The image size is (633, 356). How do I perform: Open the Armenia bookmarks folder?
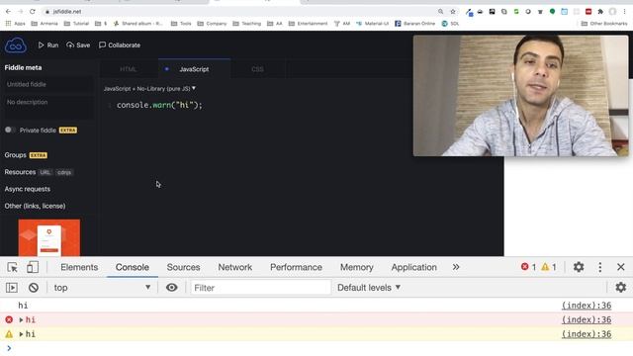(x=45, y=24)
